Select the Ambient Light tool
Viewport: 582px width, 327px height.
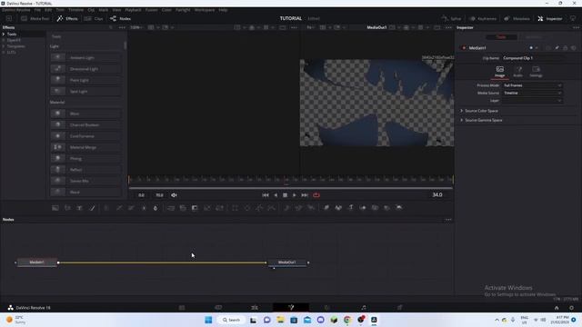85,58
